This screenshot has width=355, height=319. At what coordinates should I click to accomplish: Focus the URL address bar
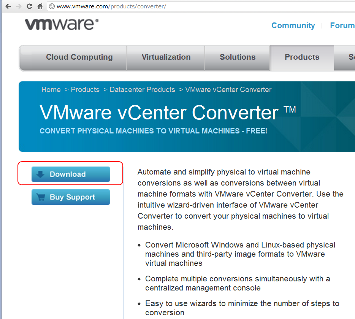(x=201, y=6)
